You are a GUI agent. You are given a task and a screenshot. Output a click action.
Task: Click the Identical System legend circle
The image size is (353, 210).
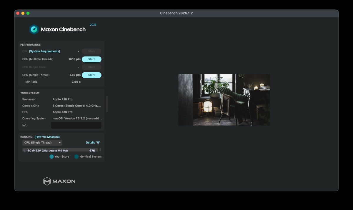(76, 157)
